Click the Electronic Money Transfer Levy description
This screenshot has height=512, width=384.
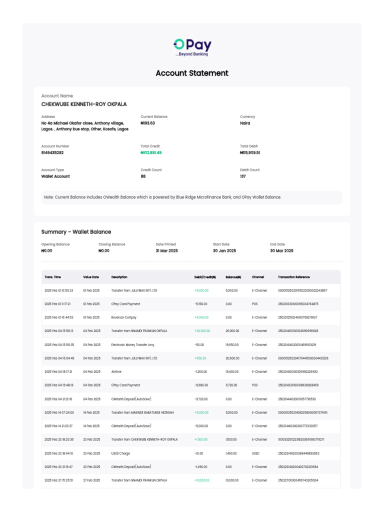[132, 345]
